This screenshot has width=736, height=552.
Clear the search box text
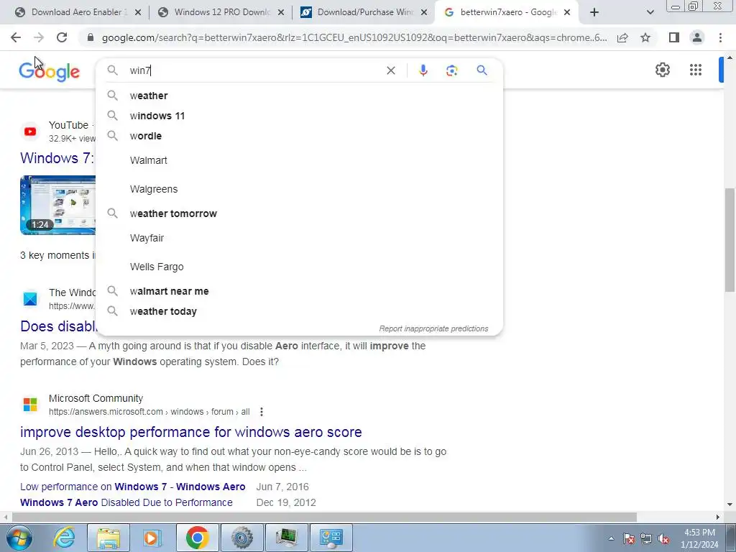pyautogui.click(x=390, y=70)
